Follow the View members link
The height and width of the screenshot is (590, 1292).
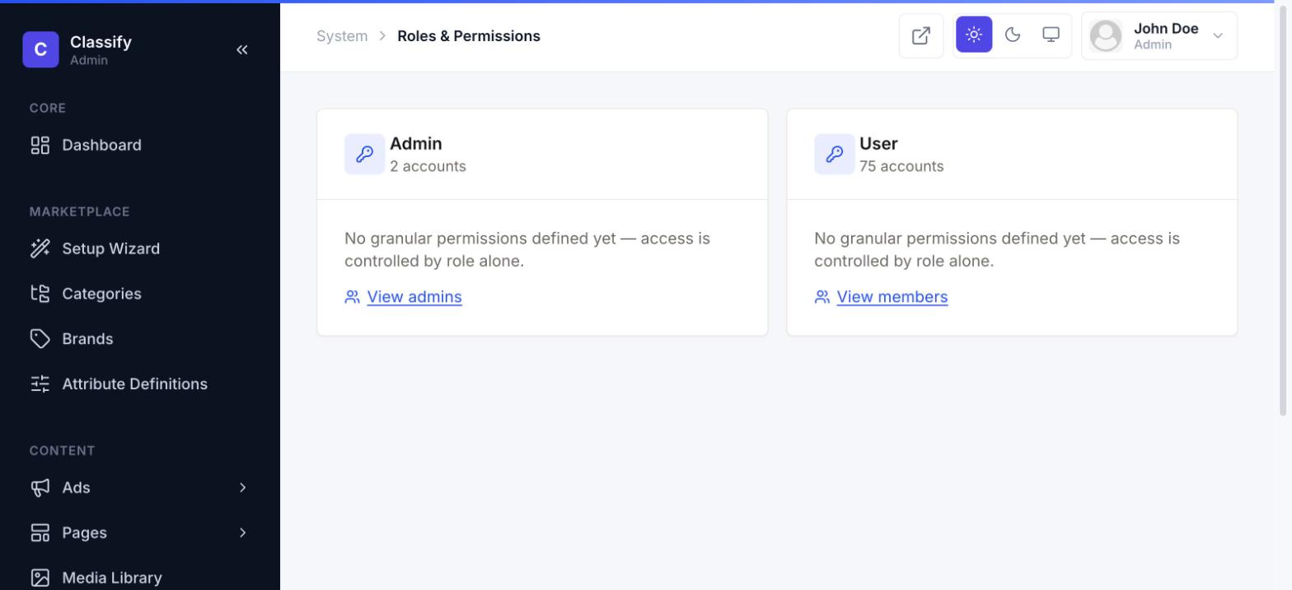tap(892, 297)
